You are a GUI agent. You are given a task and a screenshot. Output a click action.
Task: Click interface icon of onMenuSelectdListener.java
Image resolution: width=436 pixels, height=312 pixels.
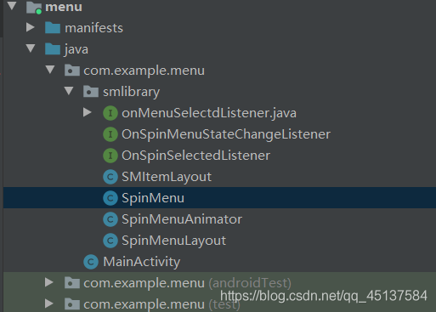(x=110, y=113)
